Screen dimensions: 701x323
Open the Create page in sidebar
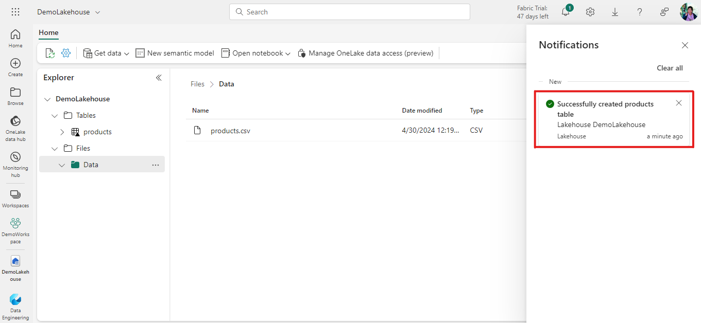[x=15, y=67]
